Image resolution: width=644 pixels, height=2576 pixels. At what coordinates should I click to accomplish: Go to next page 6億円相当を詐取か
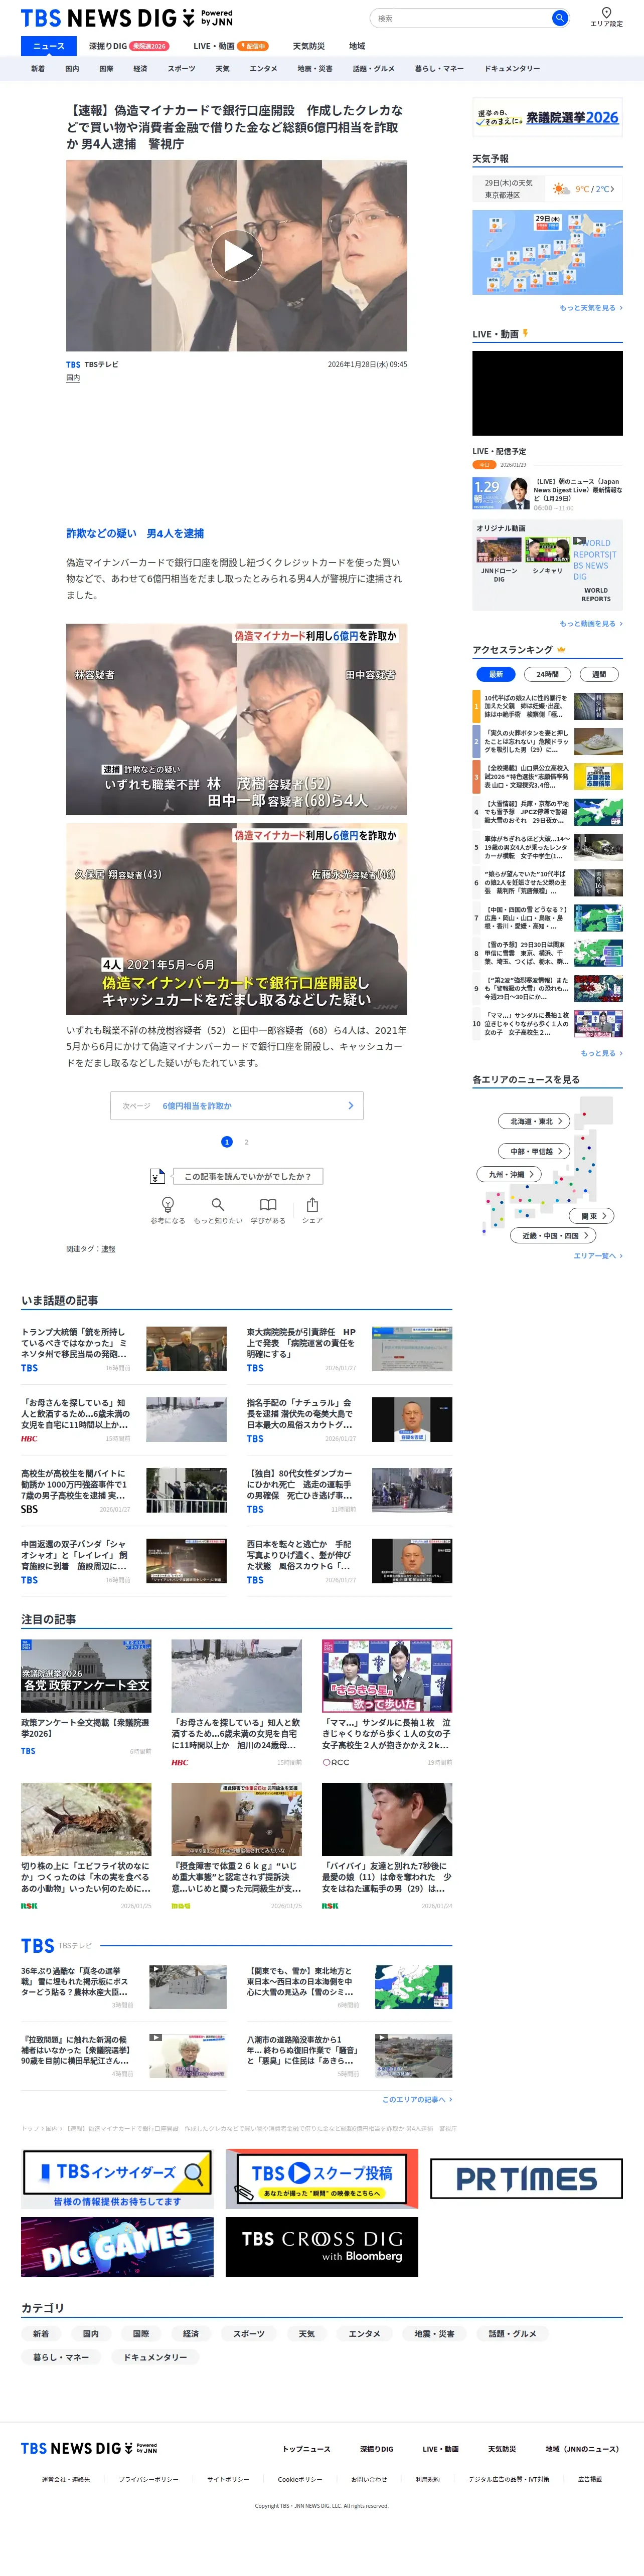[237, 1105]
